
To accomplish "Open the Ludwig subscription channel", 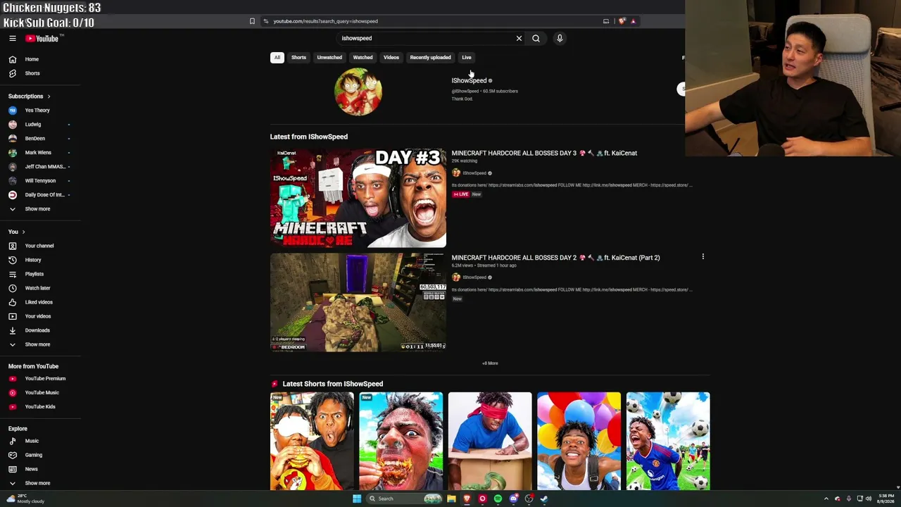I will coord(33,125).
